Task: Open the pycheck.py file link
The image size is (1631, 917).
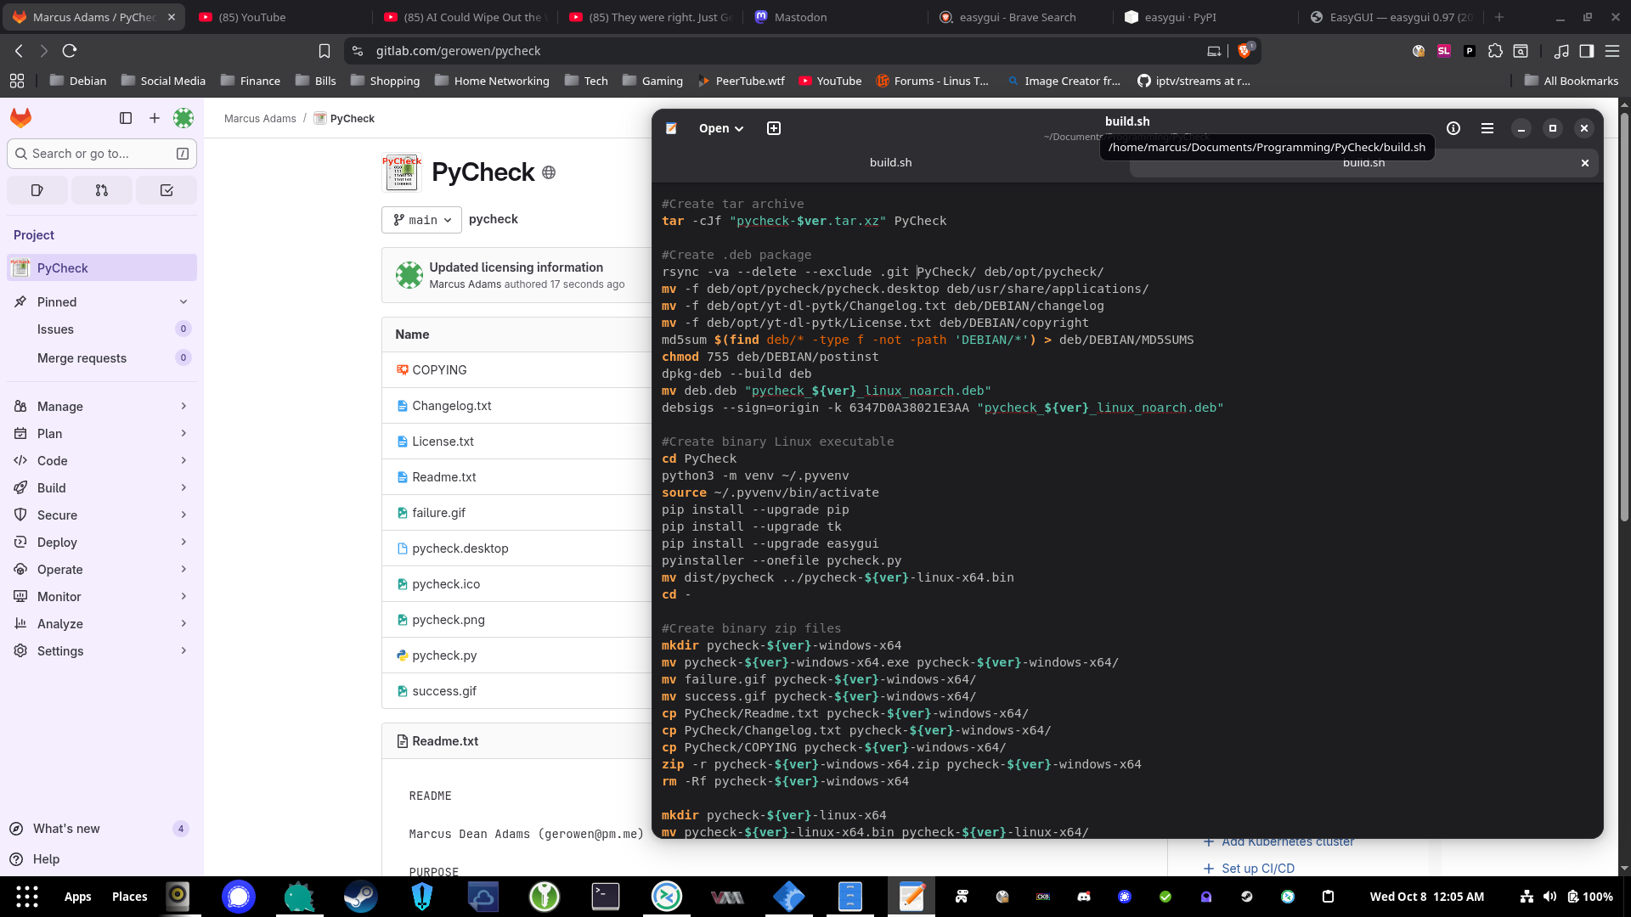Action: click(x=444, y=655)
